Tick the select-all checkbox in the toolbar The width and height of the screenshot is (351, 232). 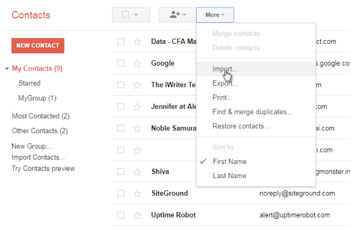pyautogui.click(x=125, y=15)
